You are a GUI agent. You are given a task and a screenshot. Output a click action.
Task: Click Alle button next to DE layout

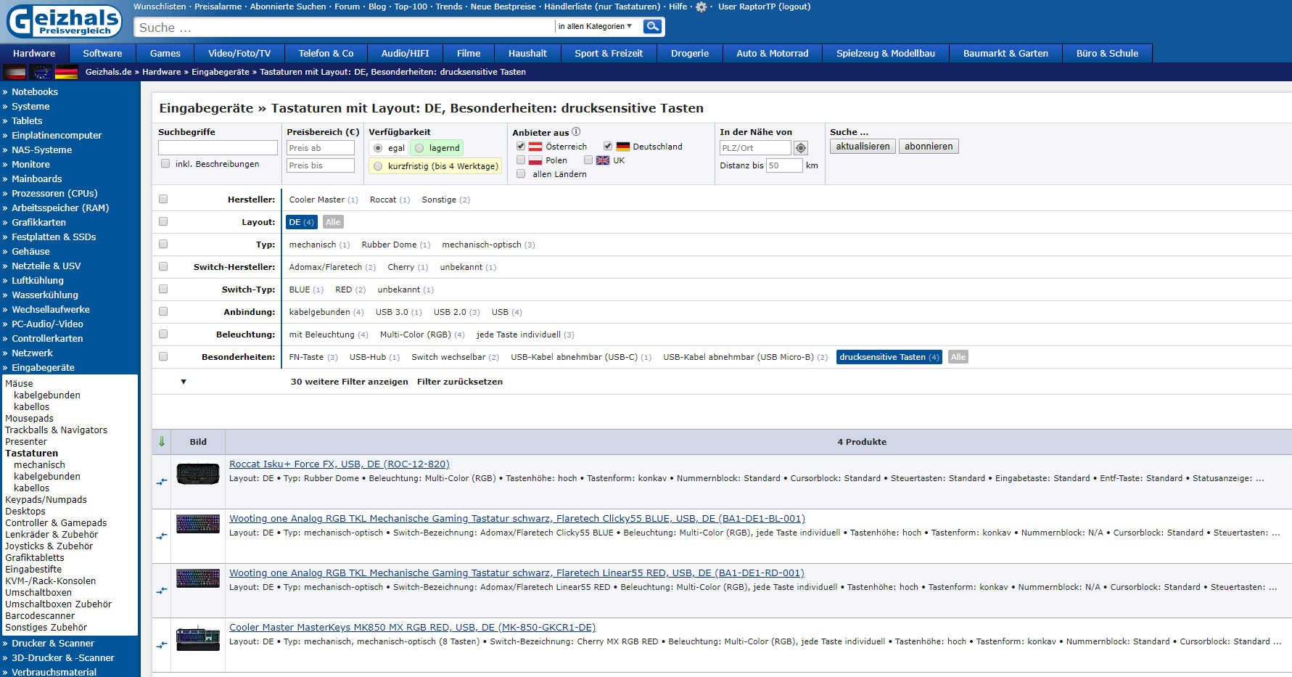coord(333,222)
